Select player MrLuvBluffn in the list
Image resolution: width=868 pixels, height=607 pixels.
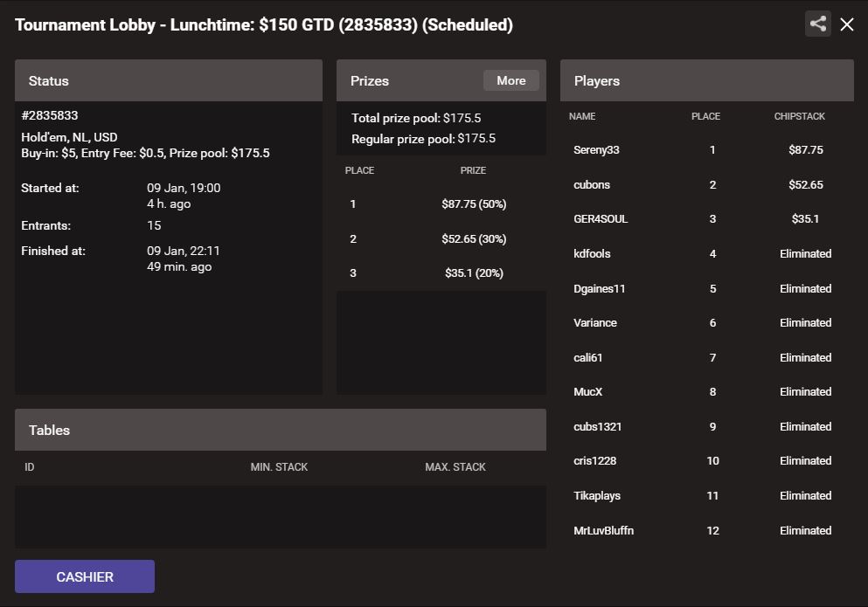(707, 531)
